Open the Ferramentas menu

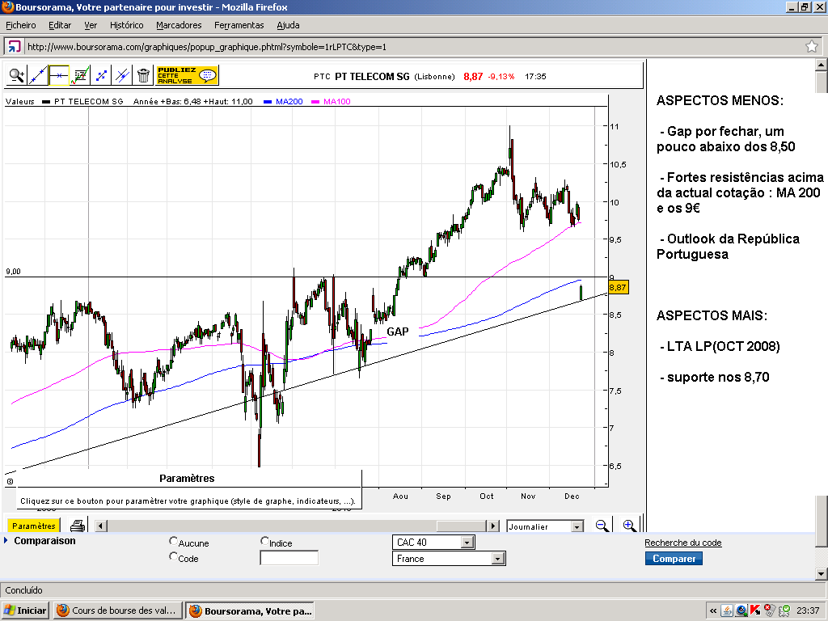pos(239,25)
